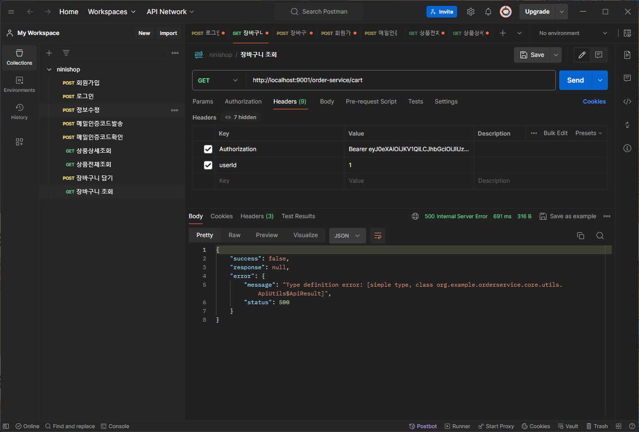
Task: Click the Search Postman box
Action: tap(319, 12)
